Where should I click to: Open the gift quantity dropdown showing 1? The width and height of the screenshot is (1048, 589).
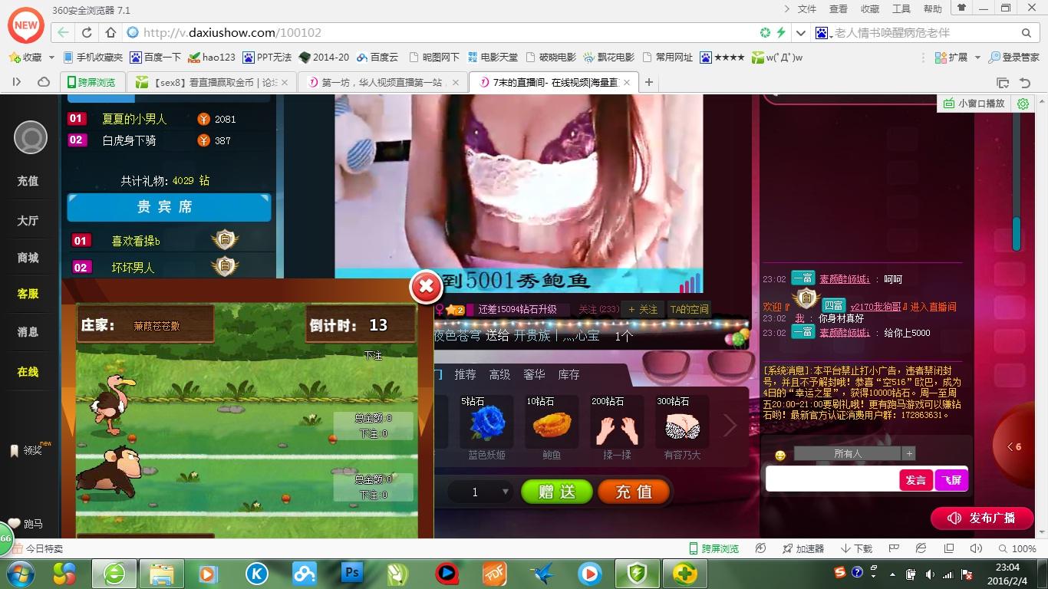(481, 492)
